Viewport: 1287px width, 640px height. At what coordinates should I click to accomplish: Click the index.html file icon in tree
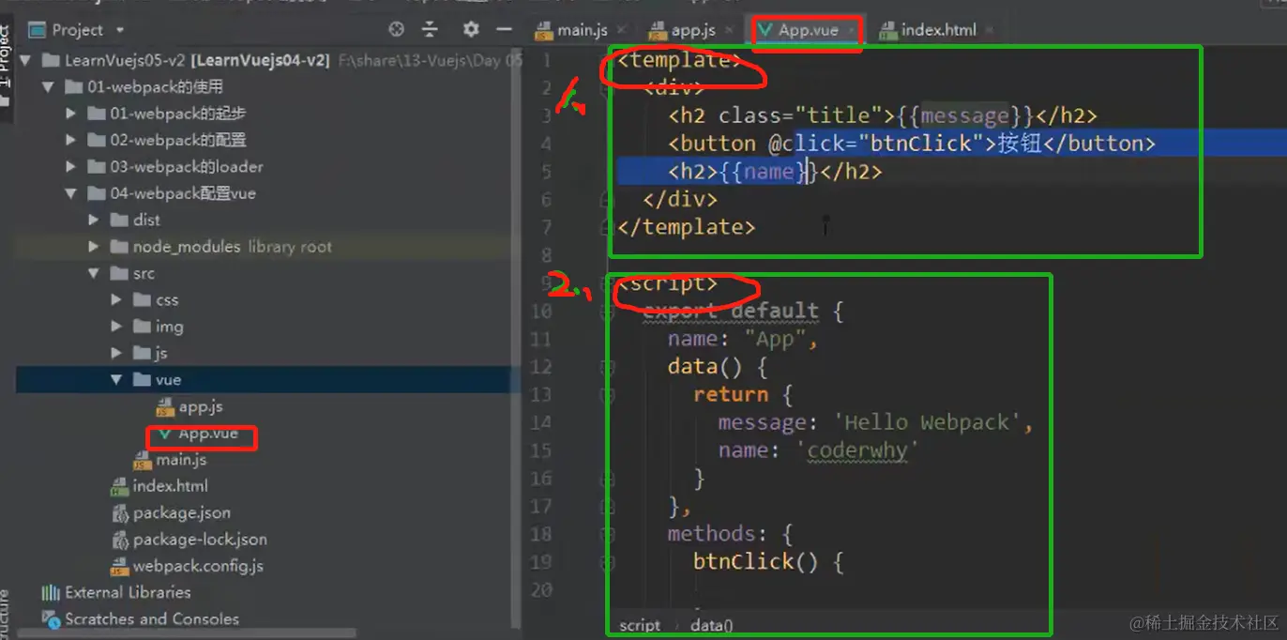point(120,486)
